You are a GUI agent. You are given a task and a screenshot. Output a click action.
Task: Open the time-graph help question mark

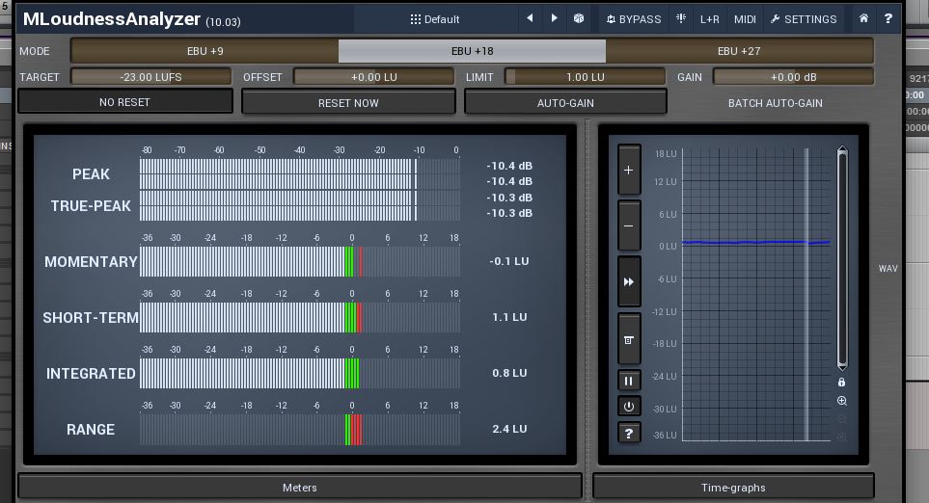pos(629,434)
